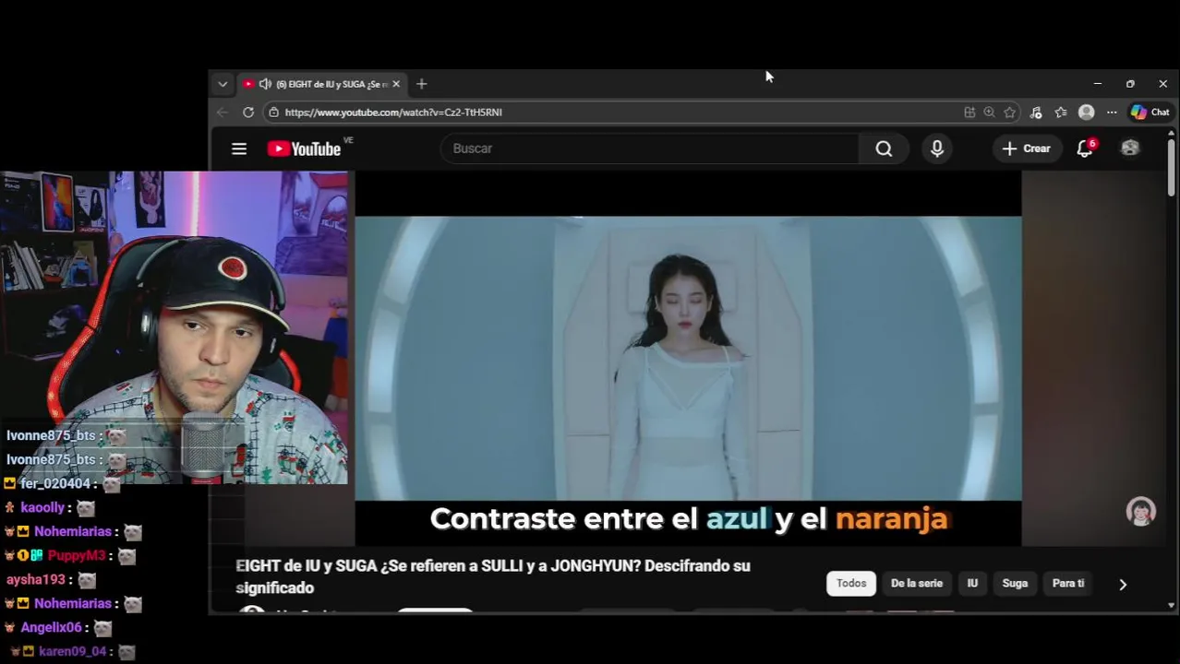Click the page vertical scrollbar thumb
This screenshot has width=1180, height=664.
point(1172,167)
